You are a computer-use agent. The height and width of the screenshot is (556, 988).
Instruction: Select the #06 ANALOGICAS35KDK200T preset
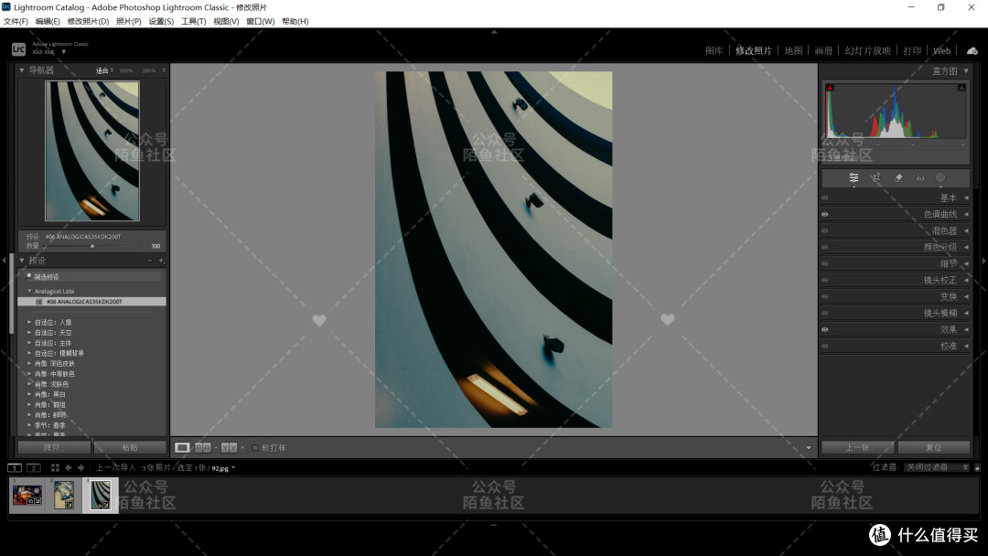(92, 302)
